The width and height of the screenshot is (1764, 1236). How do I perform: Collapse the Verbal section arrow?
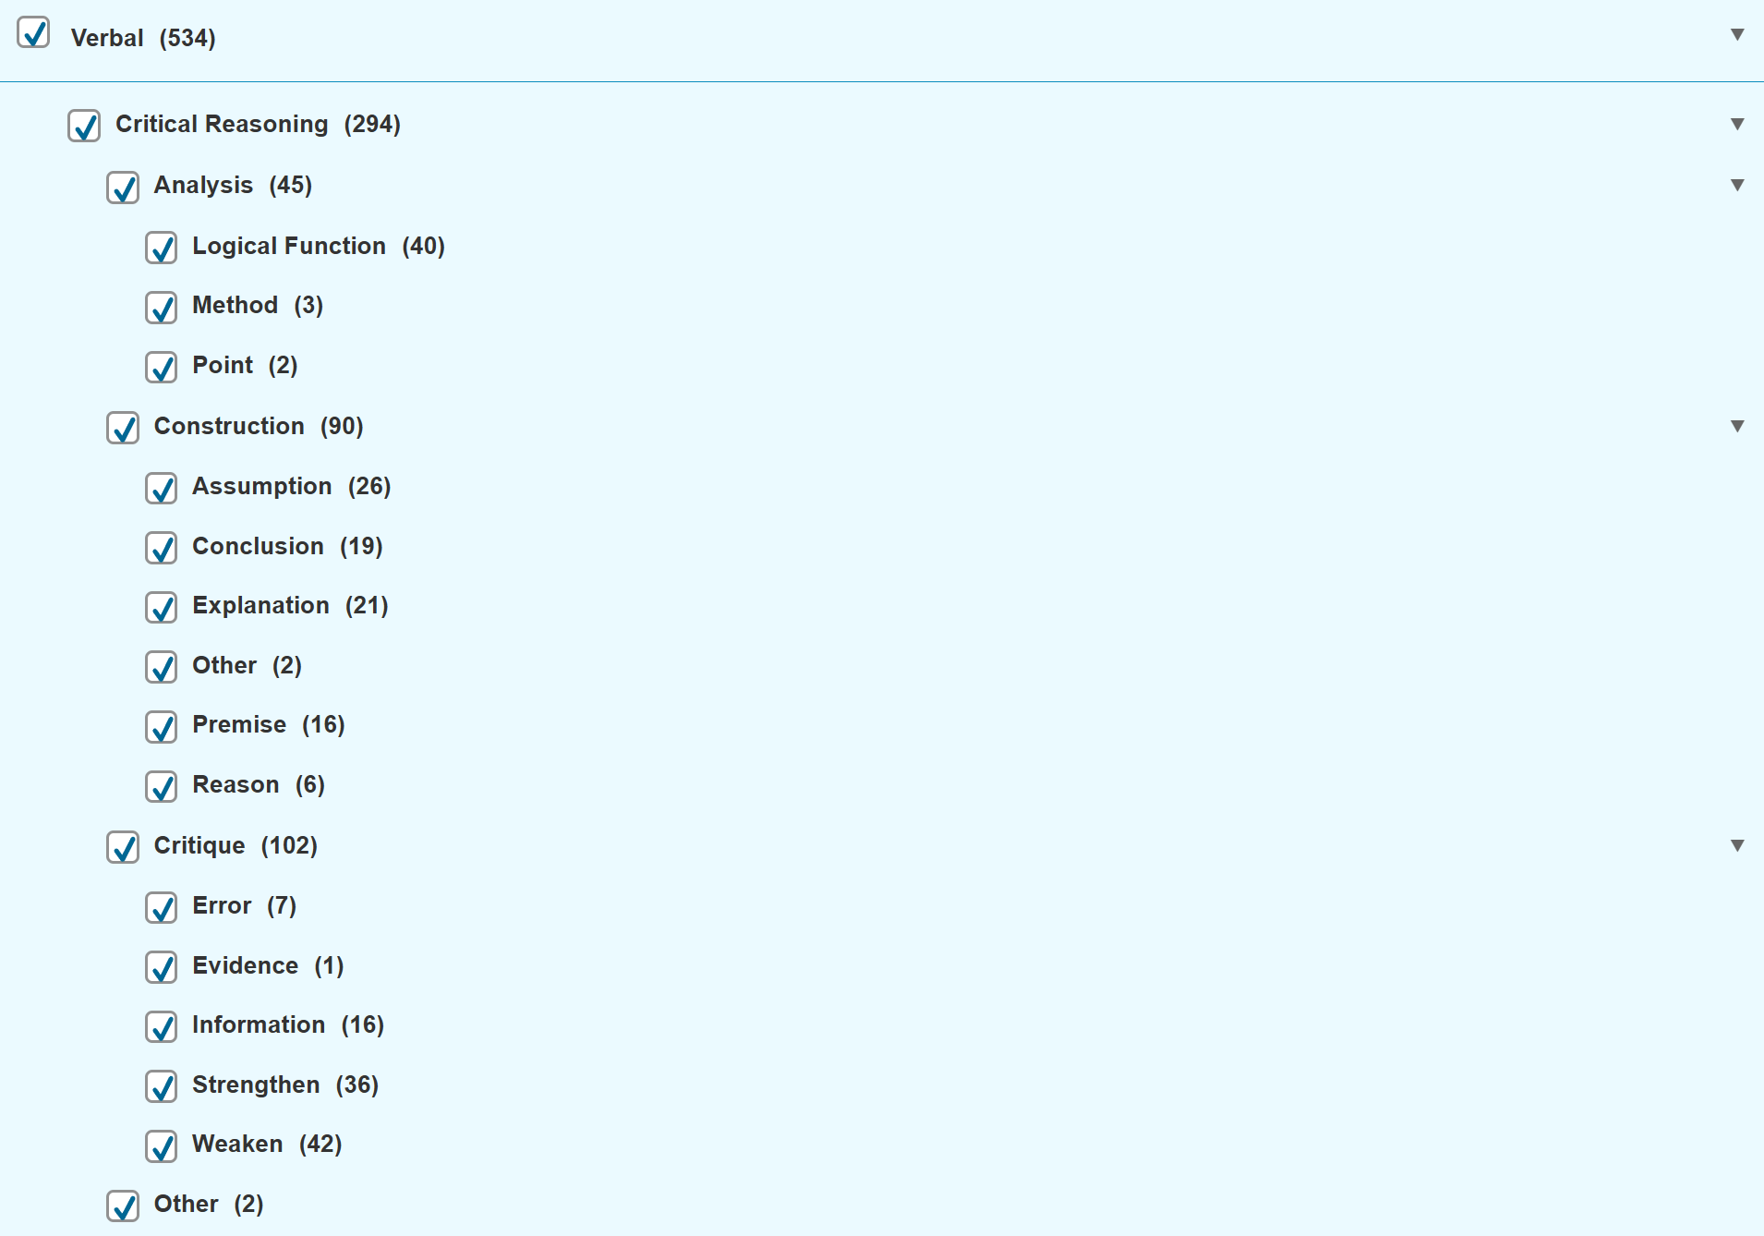pos(1737,34)
